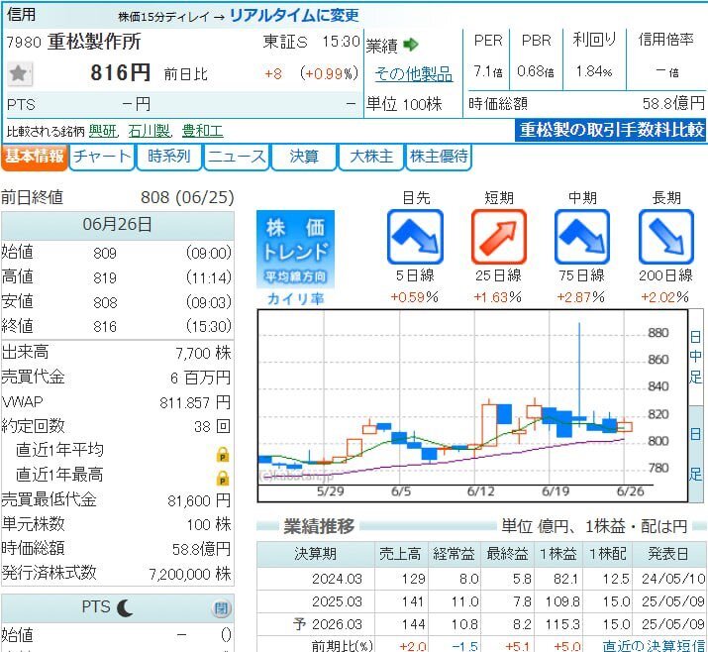
Task: Open compared stock 石川製
Action: tap(149, 131)
